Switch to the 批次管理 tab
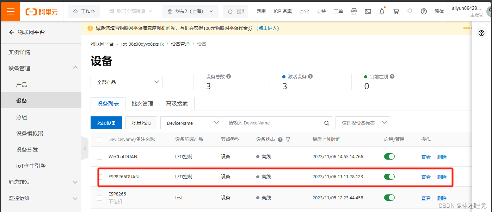This screenshot has width=492, height=212. pos(142,103)
